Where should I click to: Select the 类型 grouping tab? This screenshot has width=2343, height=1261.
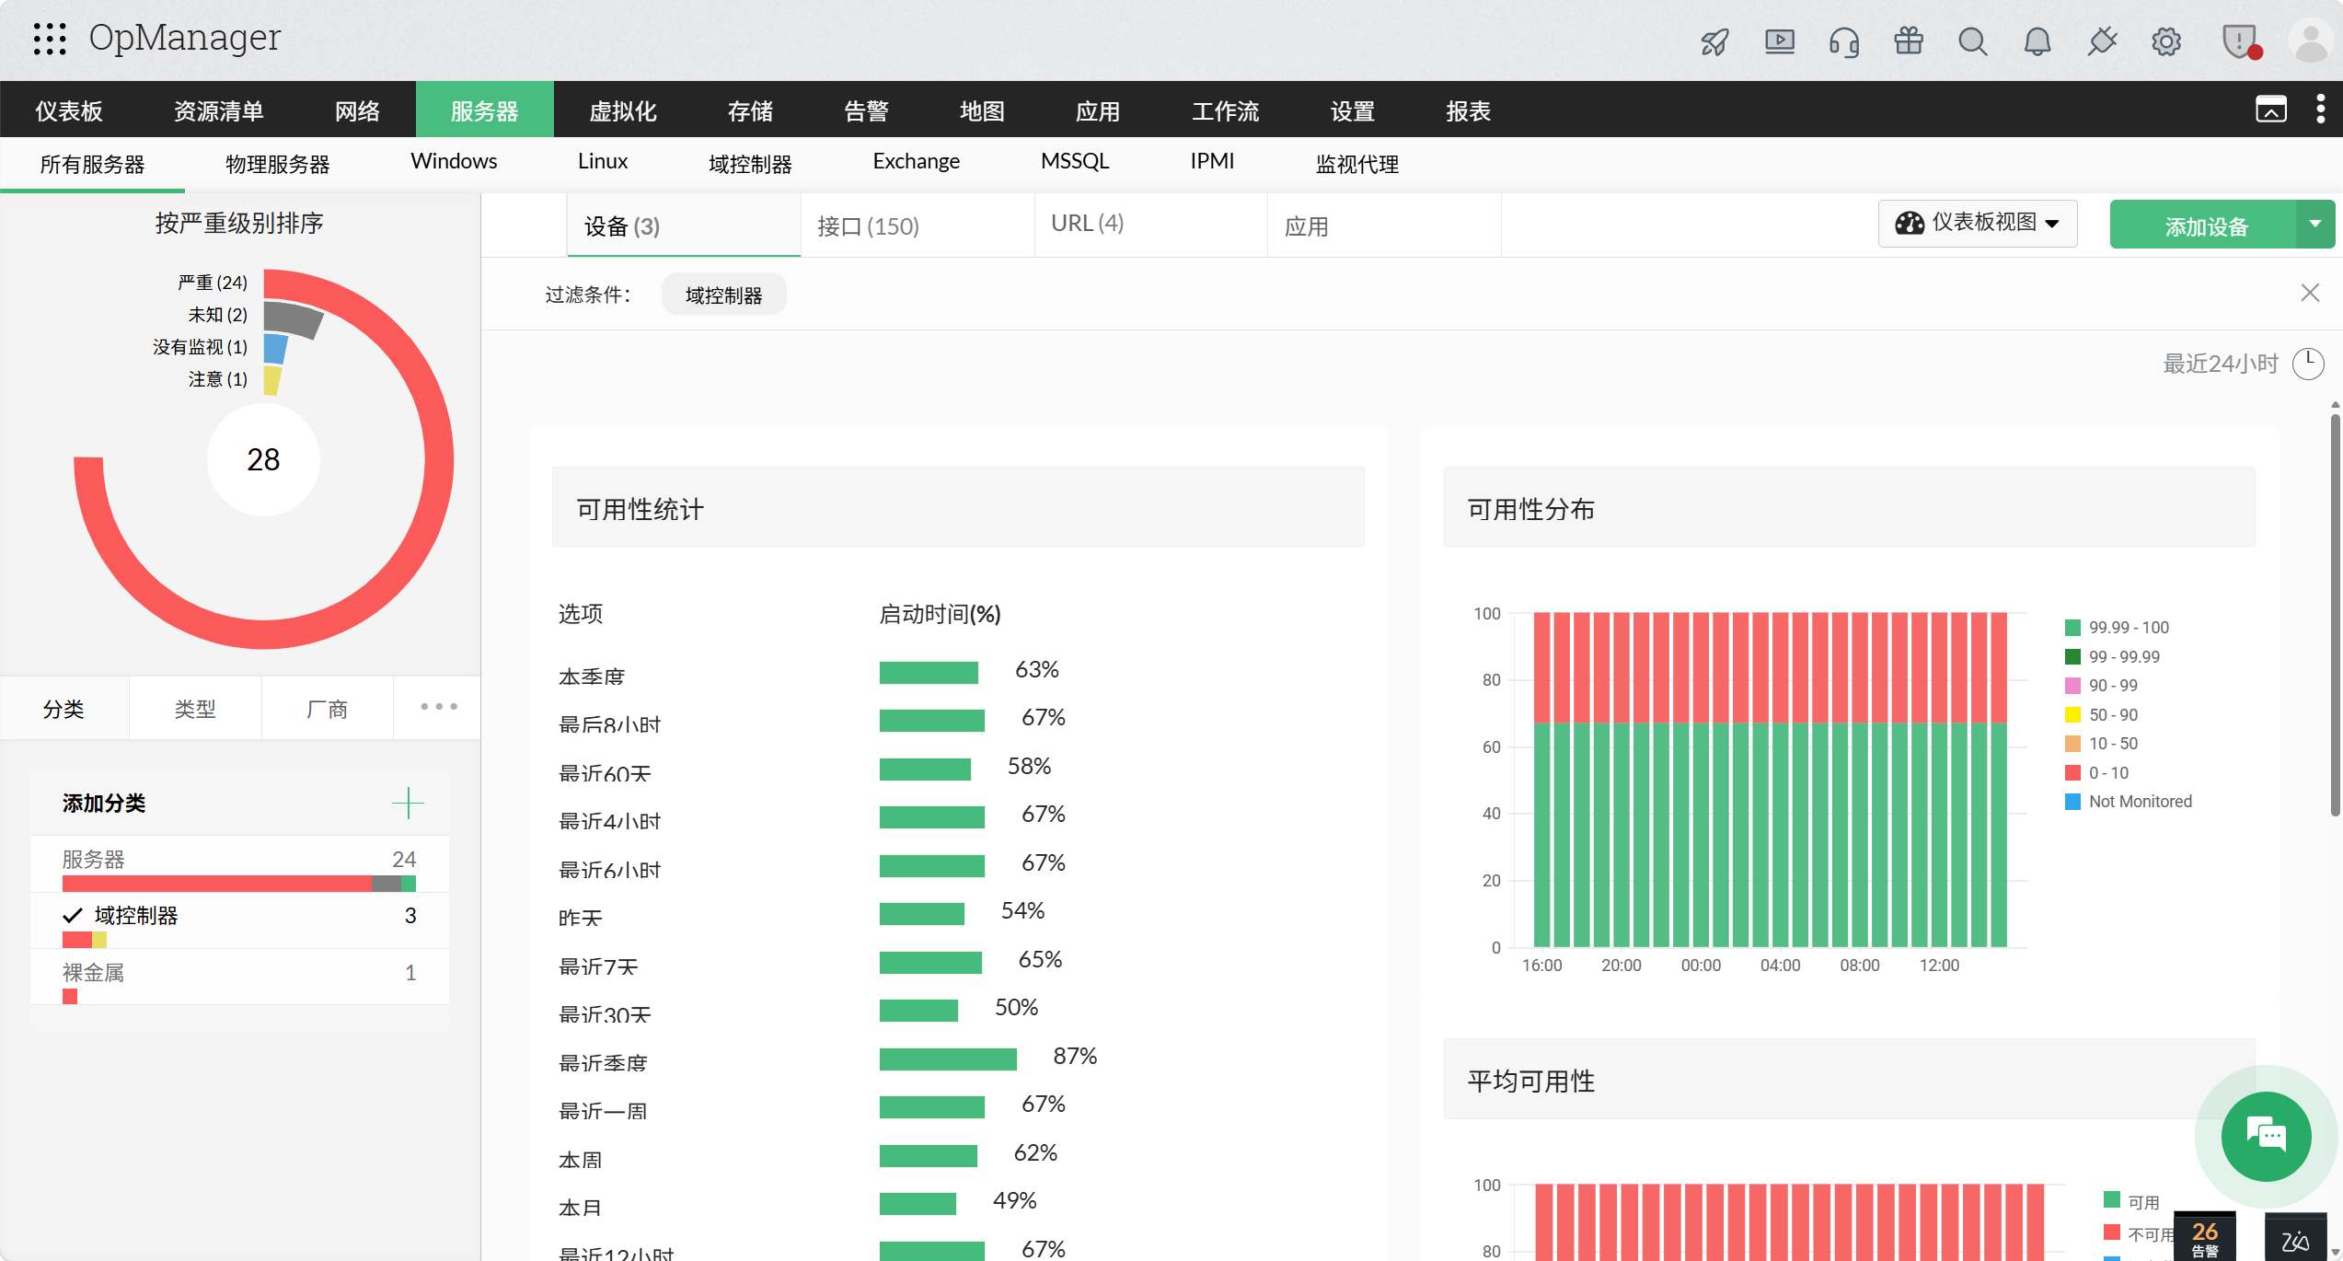pyautogui.click(x=195, y=709)
